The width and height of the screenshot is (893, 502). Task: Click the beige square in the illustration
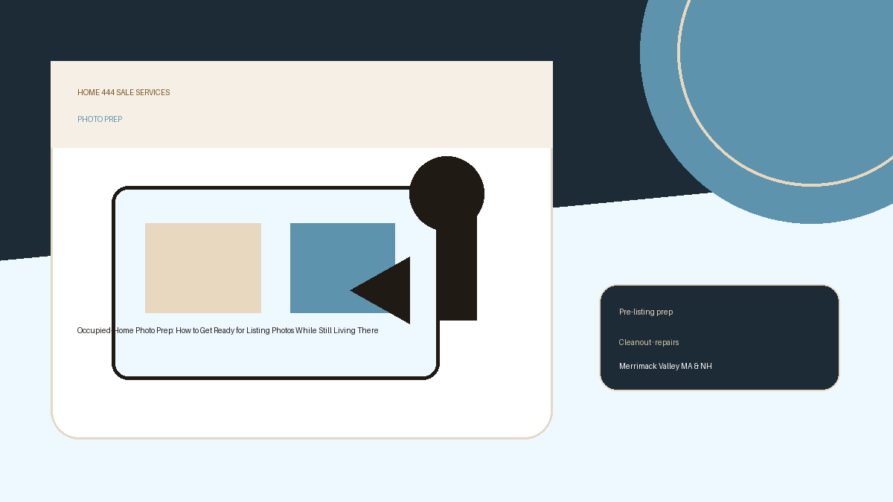(x=203, y=268)
